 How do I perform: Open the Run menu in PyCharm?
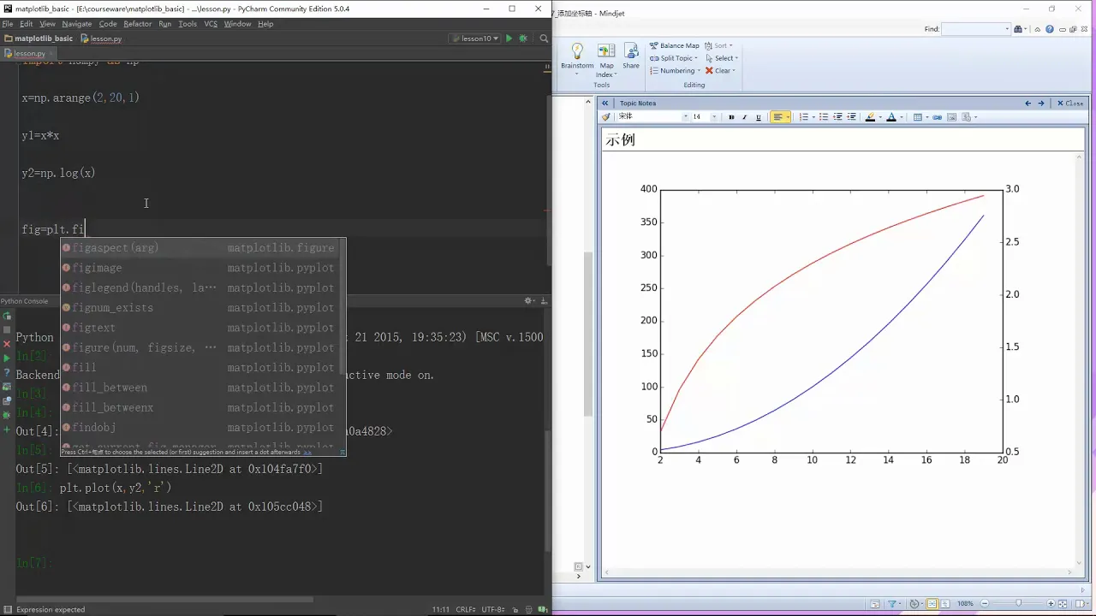165,24
